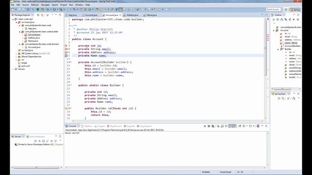Open the Open Perspective icon beside Spring
312x175 pixels.
(286, 10)
